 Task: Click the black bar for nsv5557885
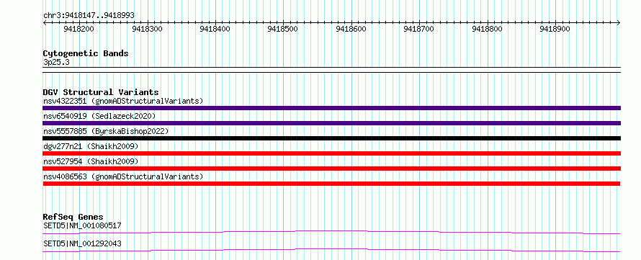pos(331,138)
